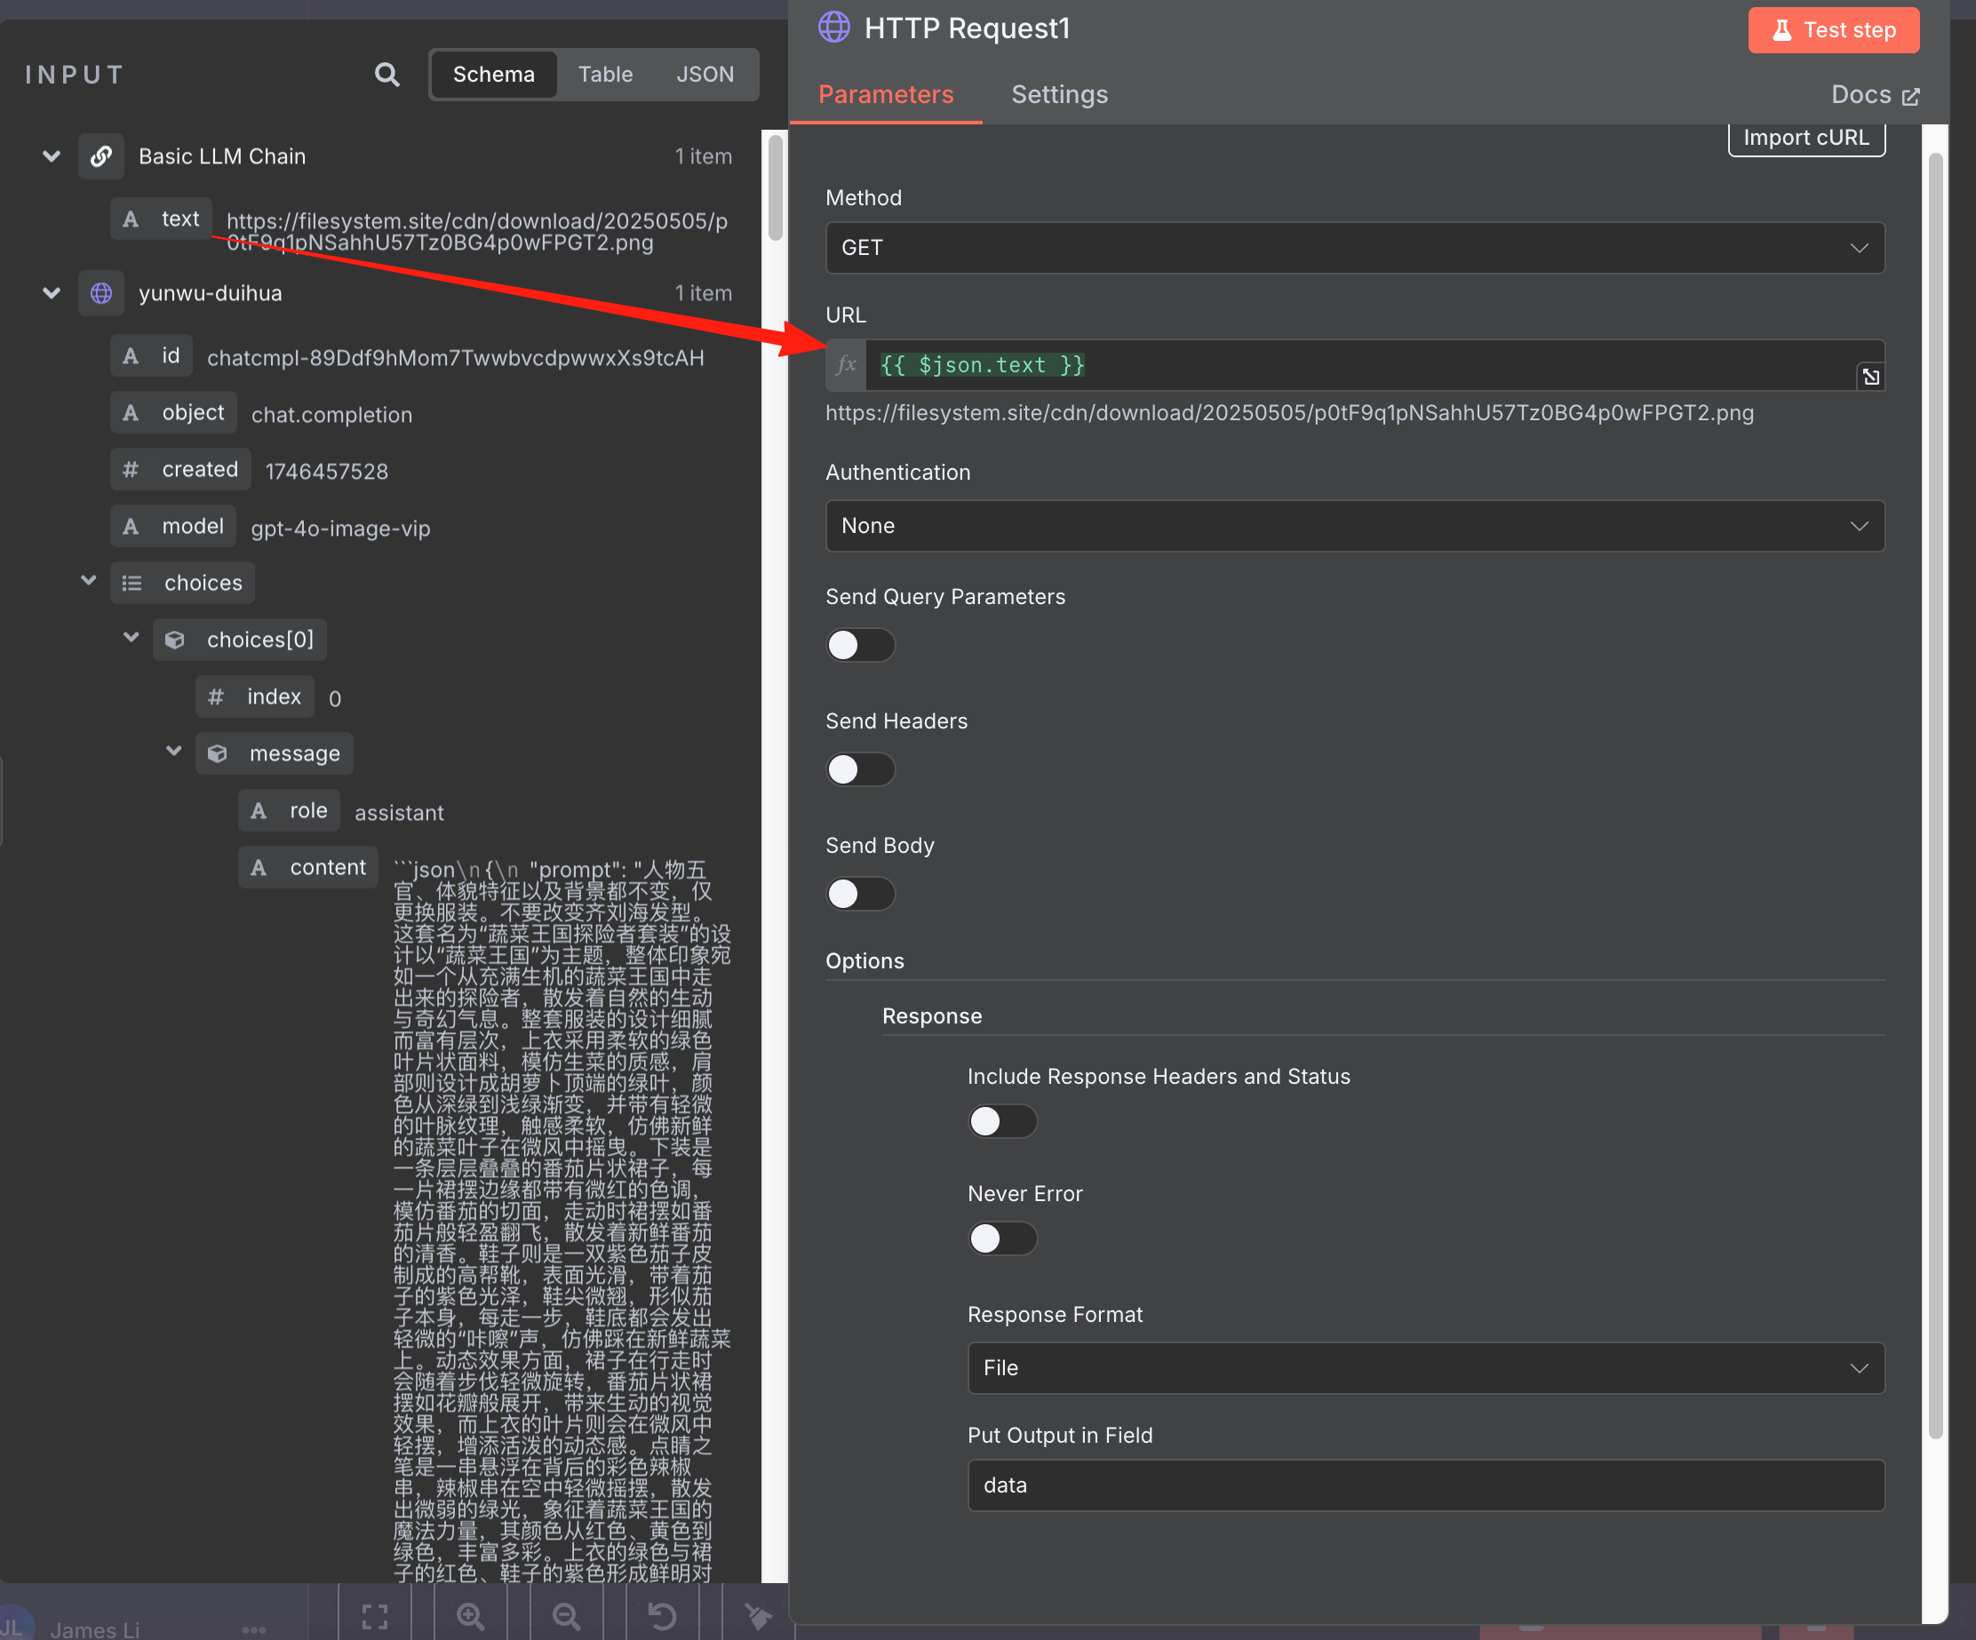Screen dimensions: 1976x1640
Task: Click the fx expression icon in URL field
Action: (846, 365)
